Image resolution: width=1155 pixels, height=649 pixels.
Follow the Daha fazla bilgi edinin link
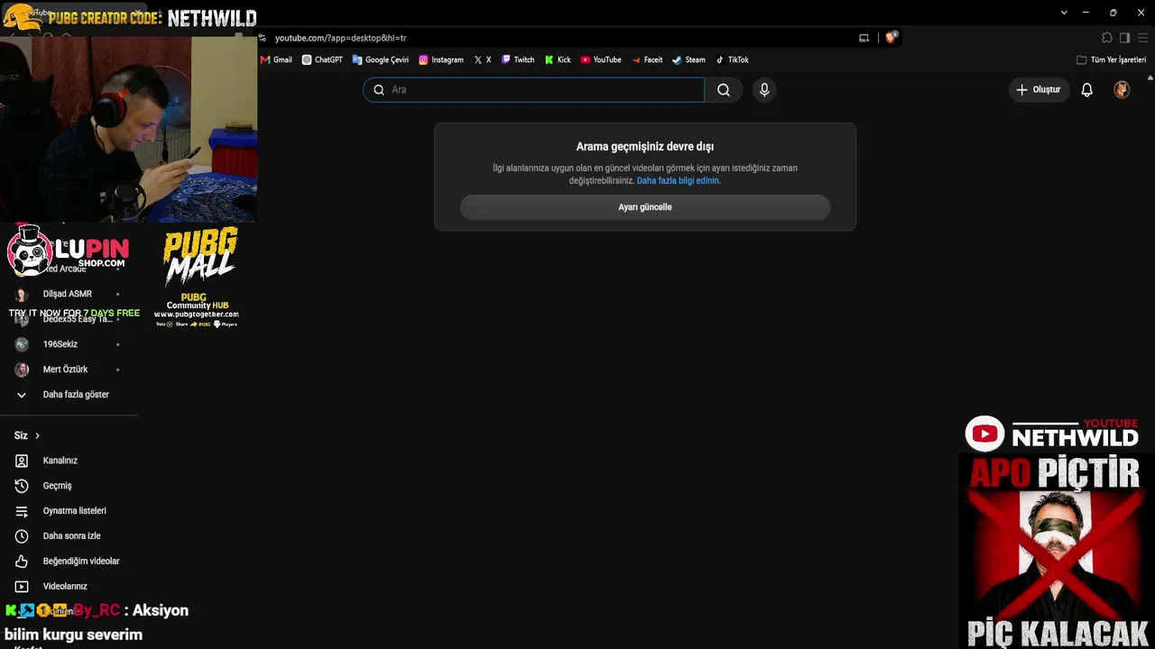tap(679, 180)
